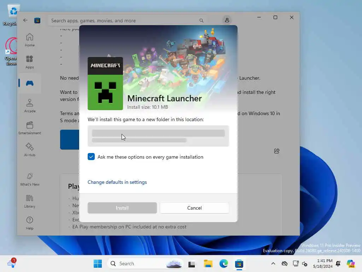Click 'EA Play membership on PC' line
Viewport: 362px width, 272px height.
pos(129,227)
